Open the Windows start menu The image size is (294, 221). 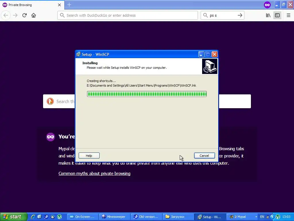pyautogui.click(x=13, y=217)
